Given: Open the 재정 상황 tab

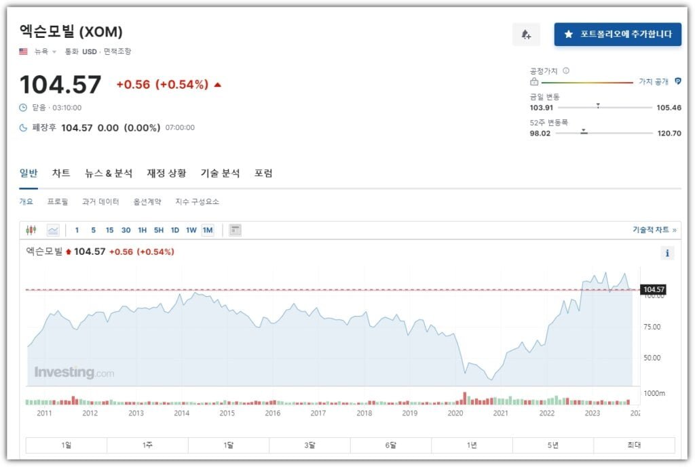Looking at the screenshot, I should [167, 173].
